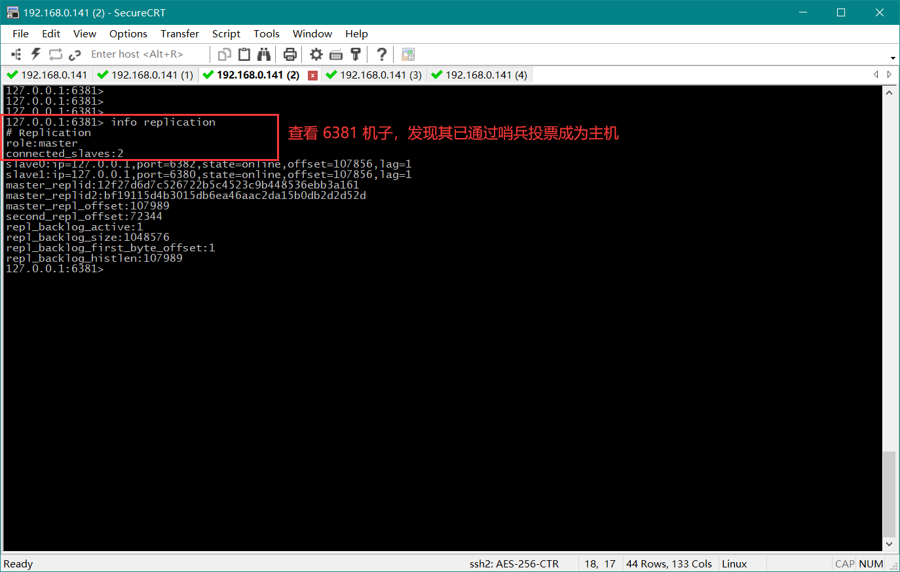Click the Print icon
The height and width of the screenshot is (572, 900).
click(x=290, y=54)
